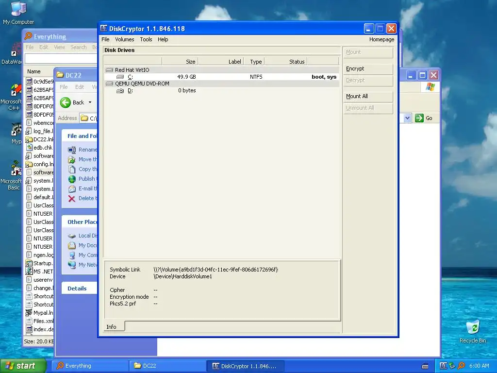Screen dimensions: 497x373
Task: Click the Encrypt button
Action: click(368, 69)
